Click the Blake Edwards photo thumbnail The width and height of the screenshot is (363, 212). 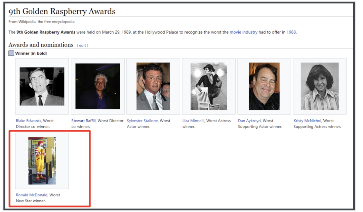[x=42, y=86]
